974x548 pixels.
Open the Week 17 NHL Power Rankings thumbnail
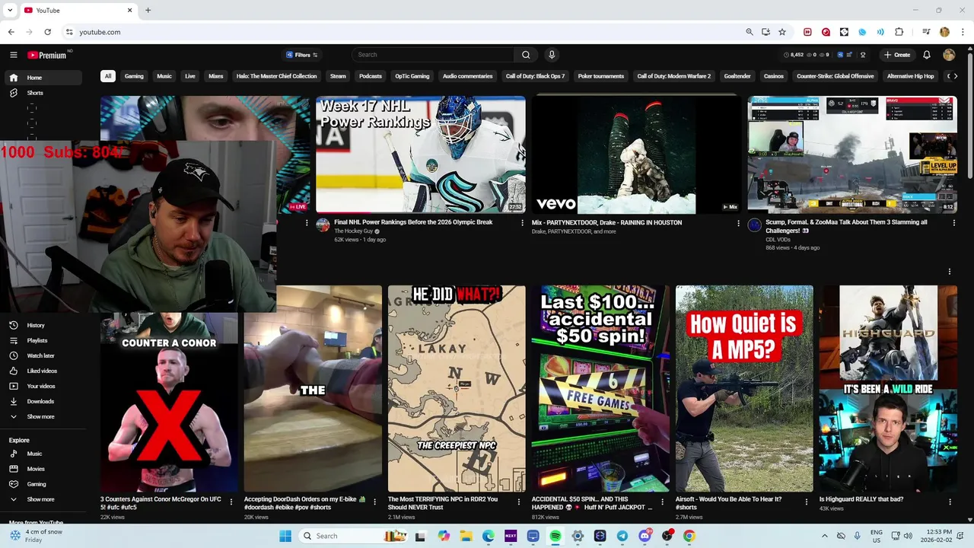pyautogui.click(x=421, y=155)
